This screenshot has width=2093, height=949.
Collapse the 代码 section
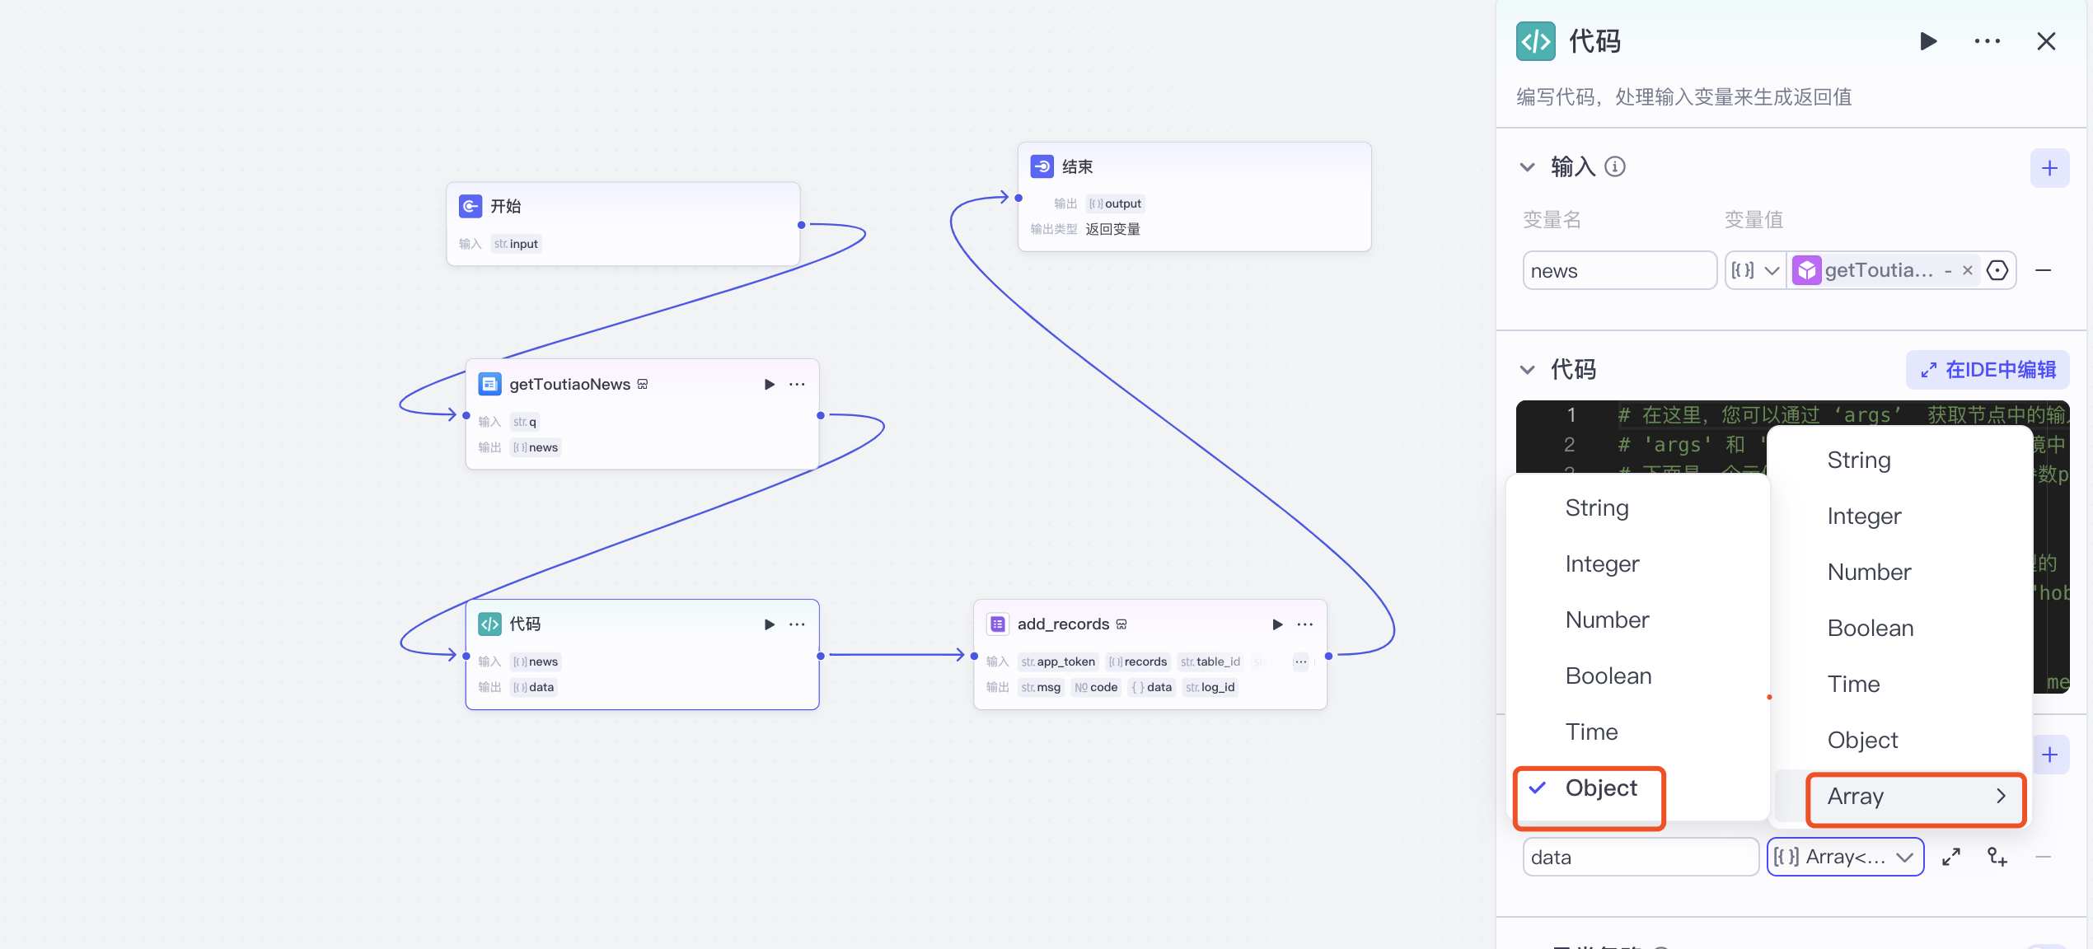[x=1527, y=370]
